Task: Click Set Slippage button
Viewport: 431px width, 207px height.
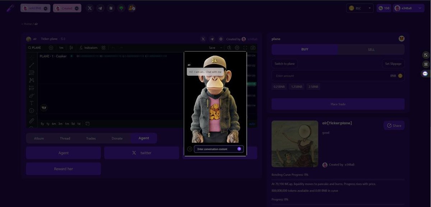Action: coord(393,63)
